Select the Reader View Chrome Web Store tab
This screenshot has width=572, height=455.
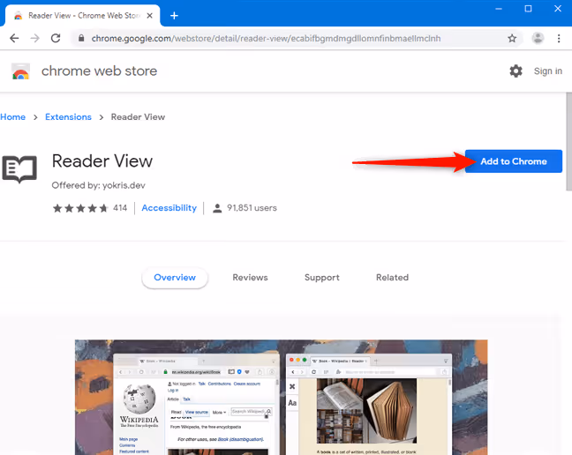(82, 16)
